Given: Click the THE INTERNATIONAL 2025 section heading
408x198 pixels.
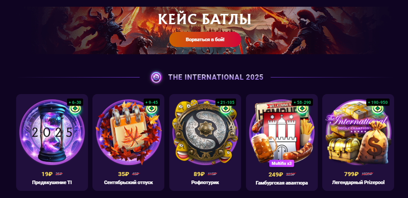Looking at the screenshot, I should pos(216,77).
